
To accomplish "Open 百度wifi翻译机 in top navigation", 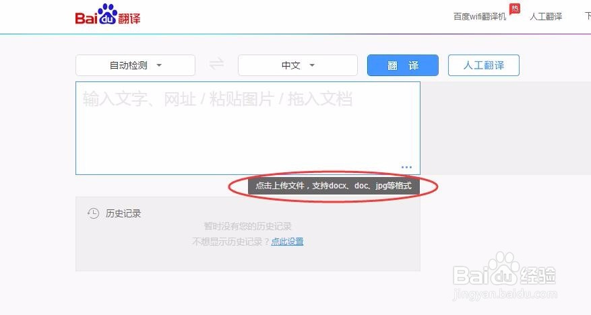I will point(479,17).
